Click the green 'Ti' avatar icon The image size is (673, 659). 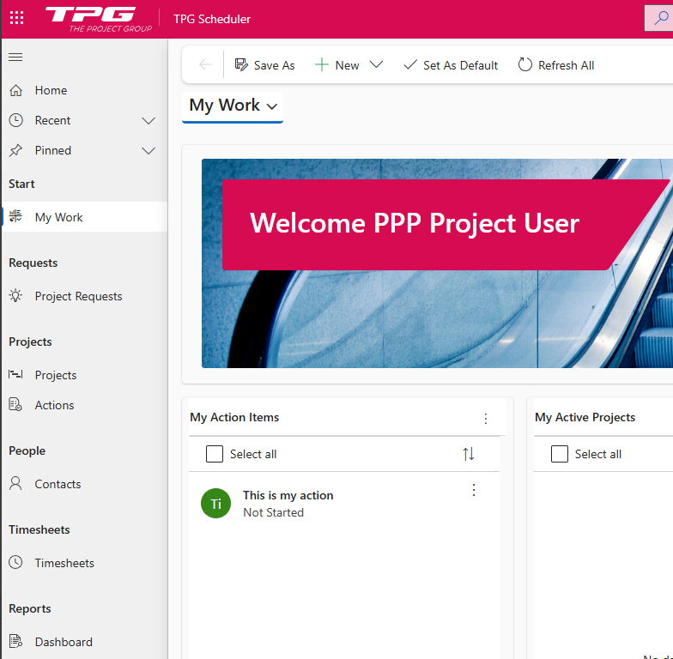(215, 504)
